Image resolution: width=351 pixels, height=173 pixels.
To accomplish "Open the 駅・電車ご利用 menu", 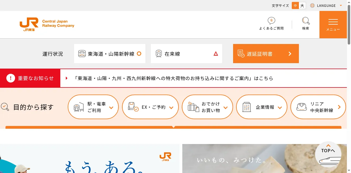I will point(93,107).
